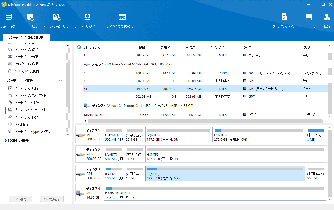334x210 pixels.
Task: Start ディスクベンチマーク
Action: (87, 21)
